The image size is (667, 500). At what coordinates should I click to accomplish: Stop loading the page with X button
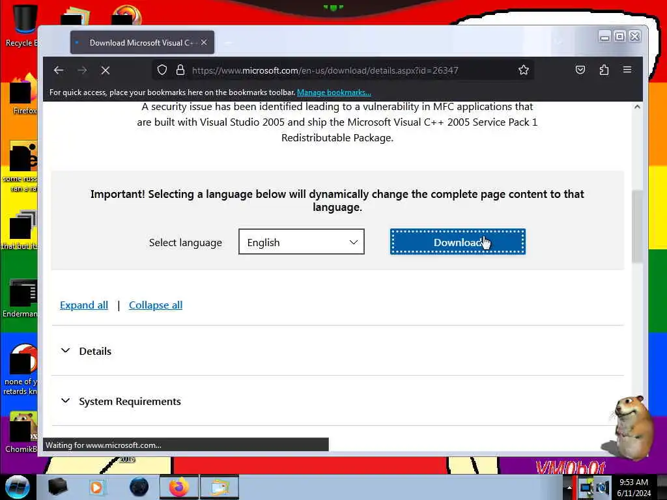pos(106,70)
